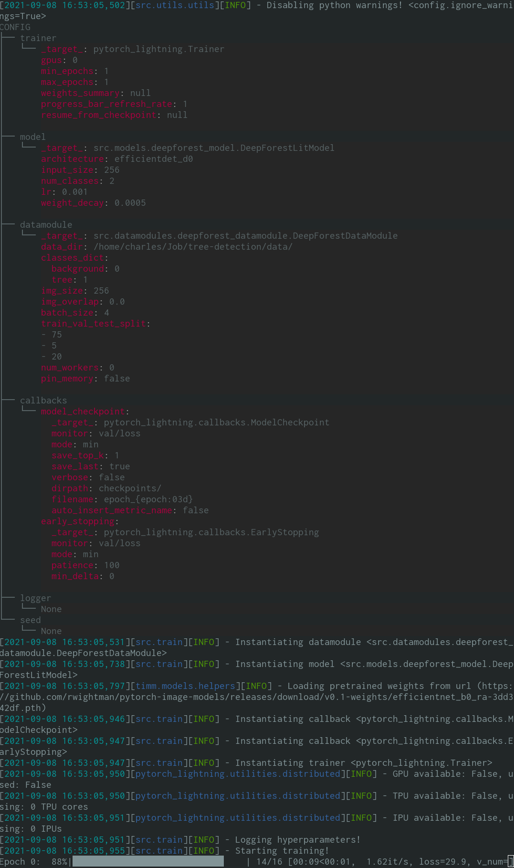Click the 'logger' config section heading
Image resolution: width=514 pixels, height=868 pixels.
point(35,598)
